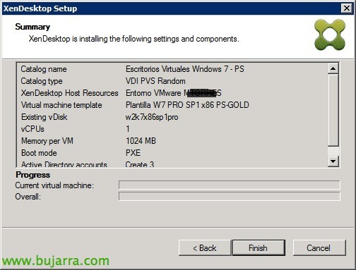The height and width of the screenshot is (270, 356).
Task: Click the summary list scroll up arrow
Action: point(333,68)
